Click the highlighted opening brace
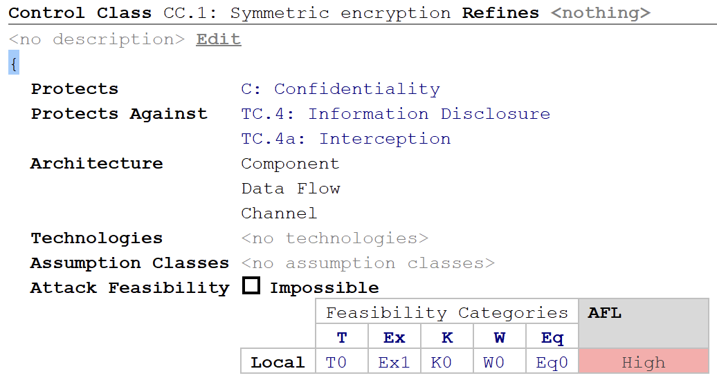 (14, 64)
